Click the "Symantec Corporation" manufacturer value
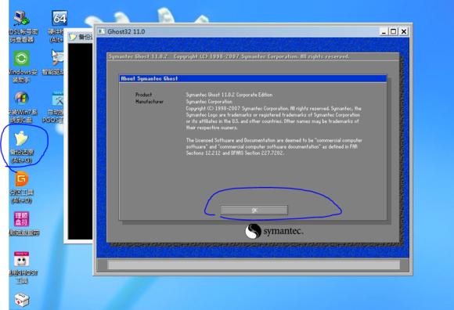This screenshot has width=454, height=310. pos(209,102)
